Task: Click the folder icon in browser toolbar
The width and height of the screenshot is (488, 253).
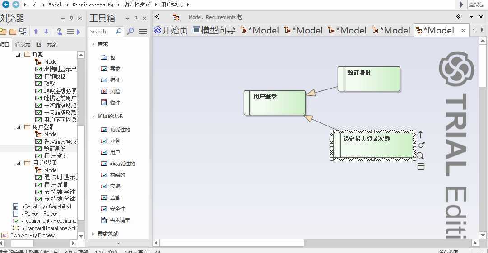Action: click(13, 32)
